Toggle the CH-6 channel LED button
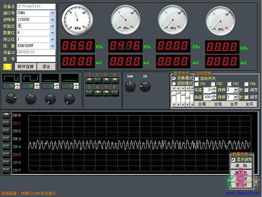This screenshot has width=262, height=197. point(6,162)
